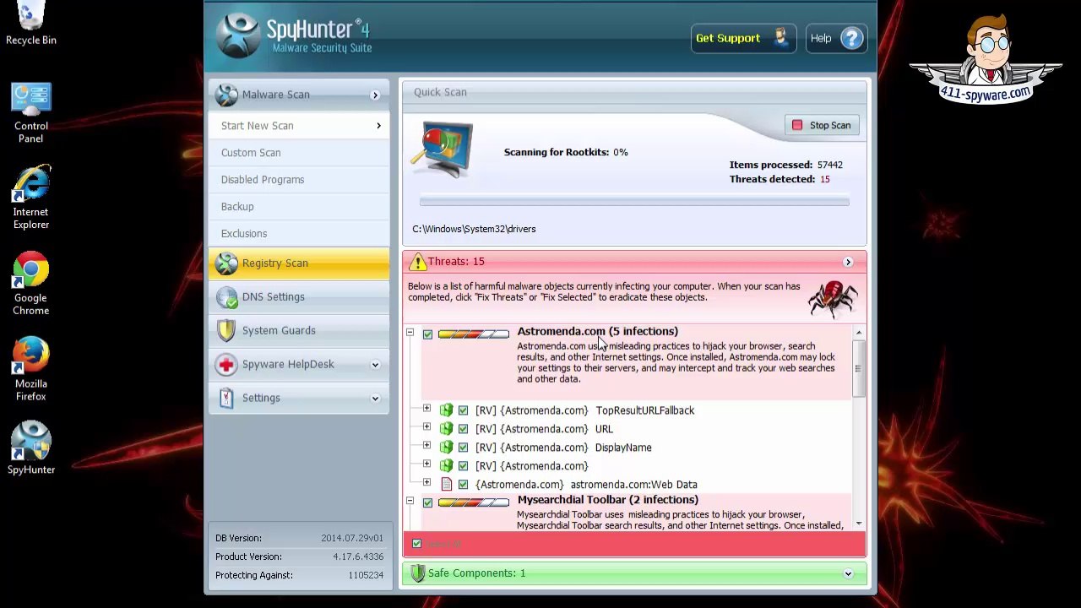
Task: Expand the astromenda.com:Web Data entry
Action: pyautogui.click(x=426, y=483)
